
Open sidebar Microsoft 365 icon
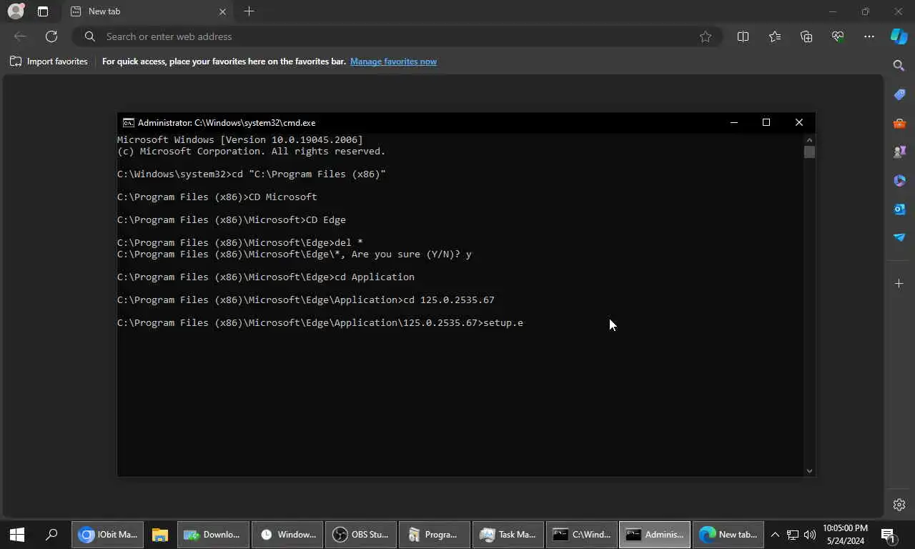899,180
